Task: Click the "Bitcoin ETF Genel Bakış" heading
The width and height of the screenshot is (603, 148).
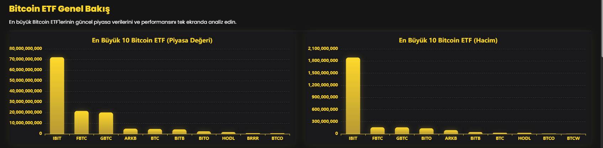Action: [59, 9]
